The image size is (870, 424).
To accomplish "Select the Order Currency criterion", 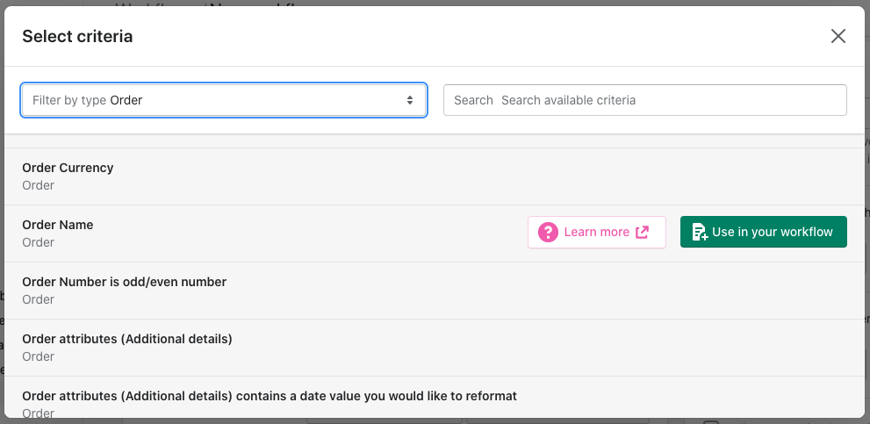I will pos(68,168).
